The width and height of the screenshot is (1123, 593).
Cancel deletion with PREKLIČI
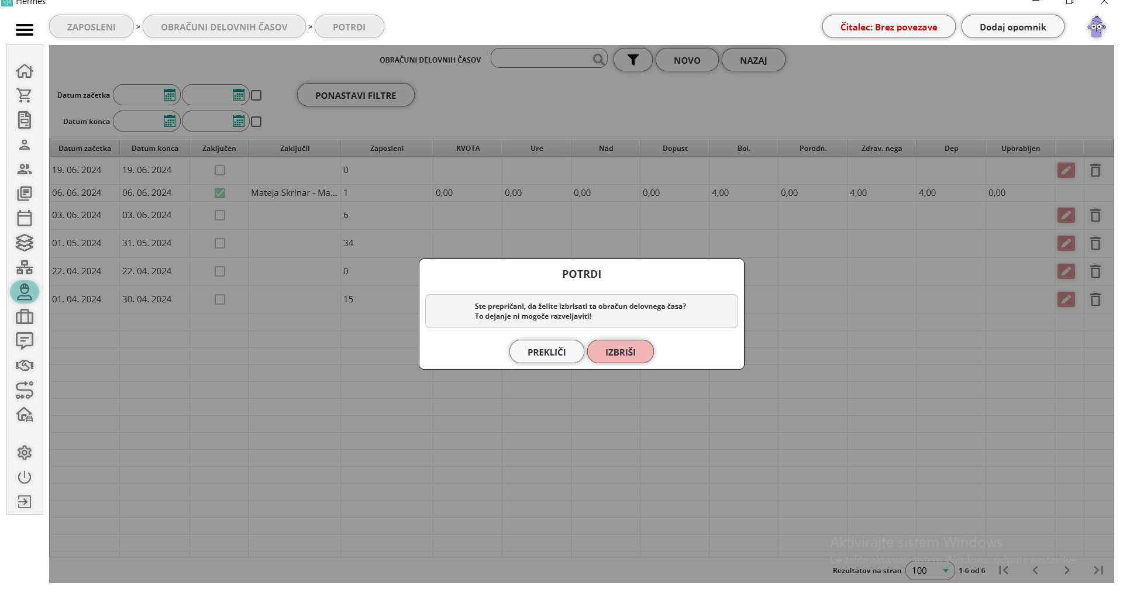point(547,352)
